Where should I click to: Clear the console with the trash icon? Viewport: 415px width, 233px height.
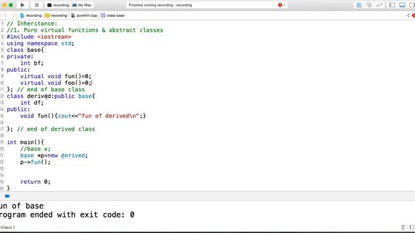tap(403, 227)
